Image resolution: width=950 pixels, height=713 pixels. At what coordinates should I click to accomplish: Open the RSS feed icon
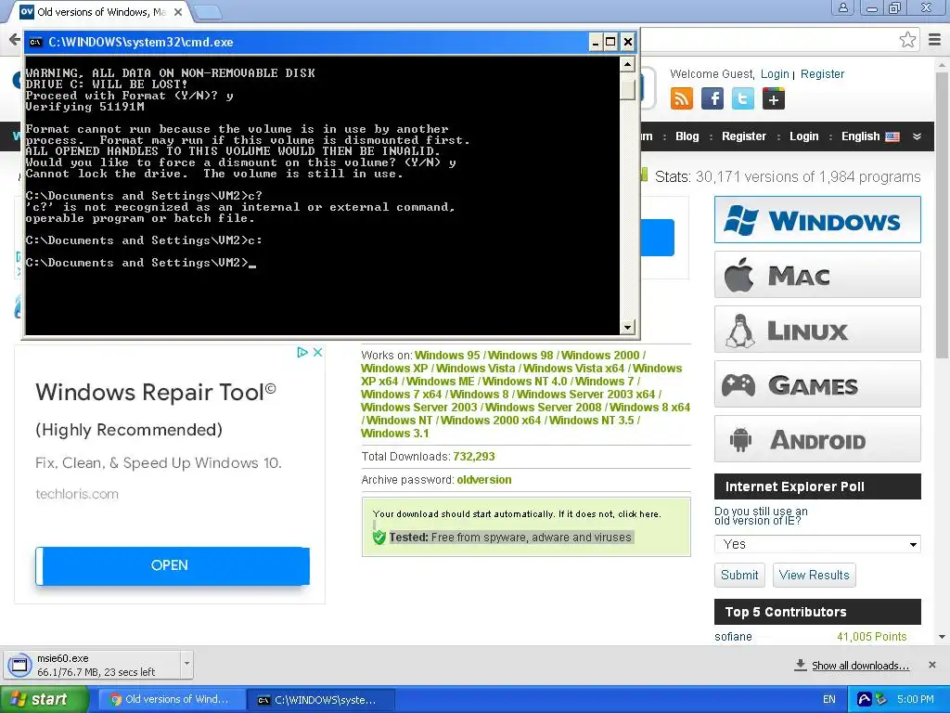pyautogui.click(x=682, y=98)
